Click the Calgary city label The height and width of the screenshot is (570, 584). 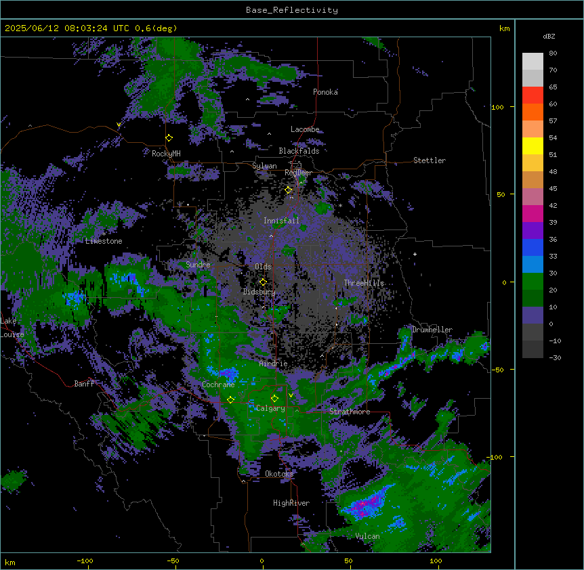(x=270, y=408)
